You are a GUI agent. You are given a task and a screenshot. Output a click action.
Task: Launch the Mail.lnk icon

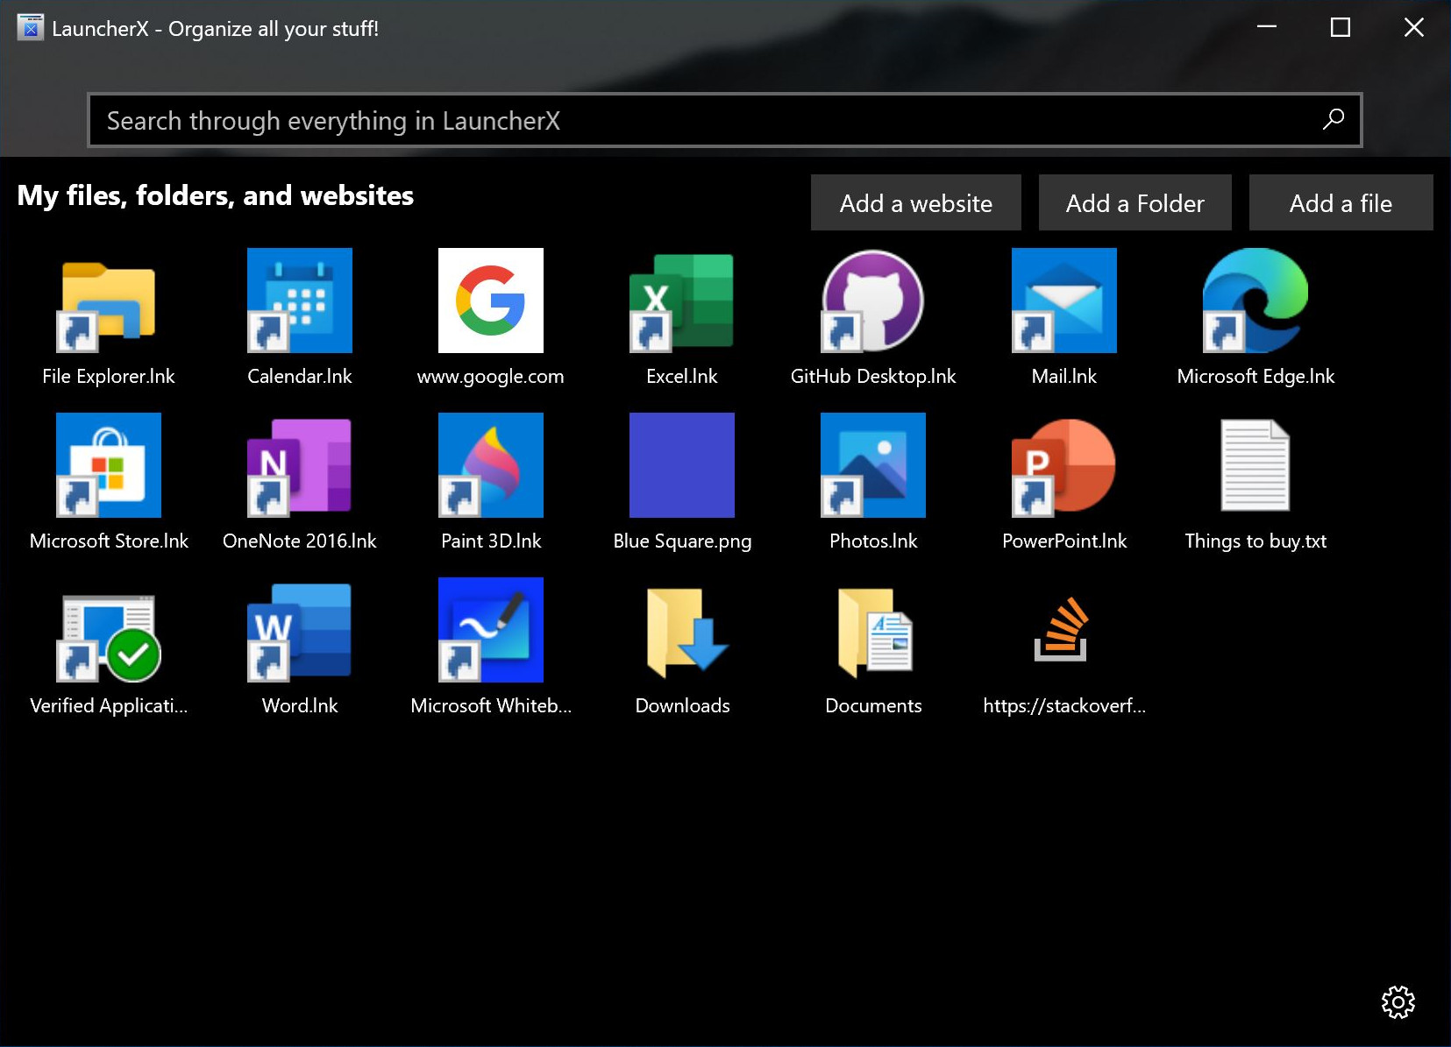tap(1064, 301)
